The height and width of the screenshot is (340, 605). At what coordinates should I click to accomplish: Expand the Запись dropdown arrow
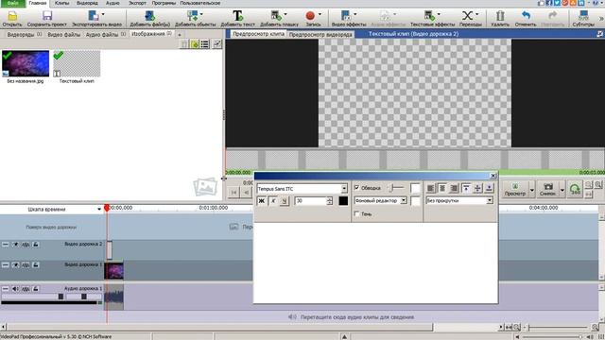point(320,14)
